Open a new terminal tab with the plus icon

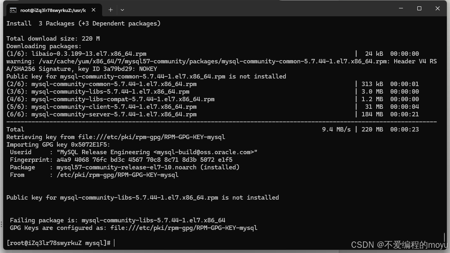point(110,10)
